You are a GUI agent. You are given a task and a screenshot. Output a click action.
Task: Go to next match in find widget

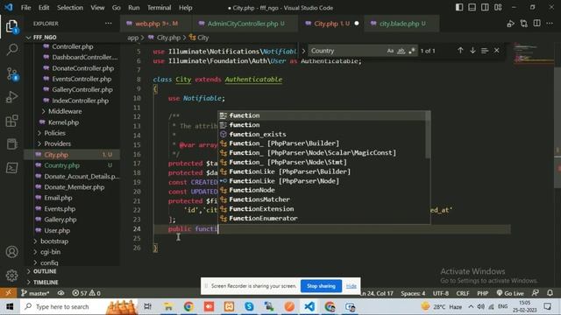coord(472,51)
